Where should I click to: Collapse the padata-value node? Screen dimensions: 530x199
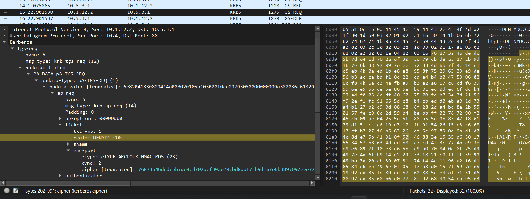[x=44, y=87]
